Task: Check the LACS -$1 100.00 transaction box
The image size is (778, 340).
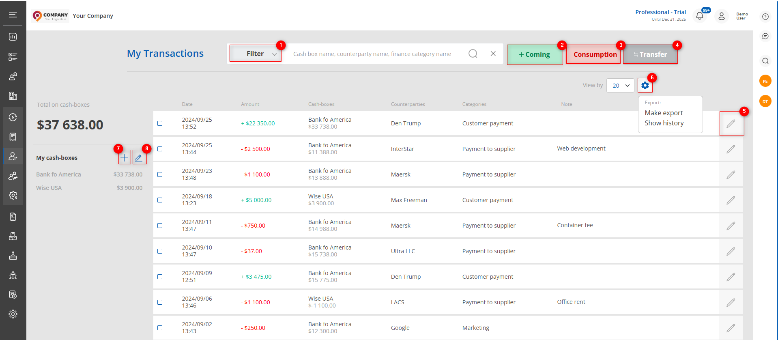Action: coord(160,302)
